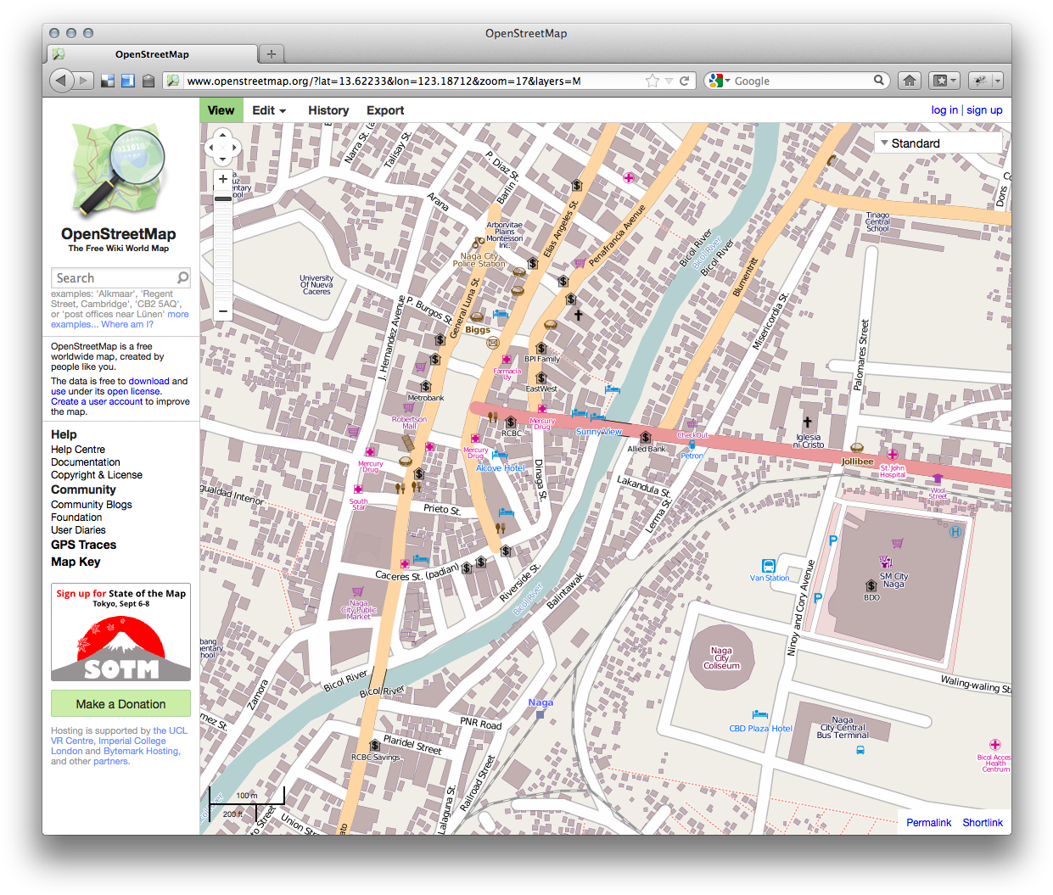Click the log in link

point(944,109)
